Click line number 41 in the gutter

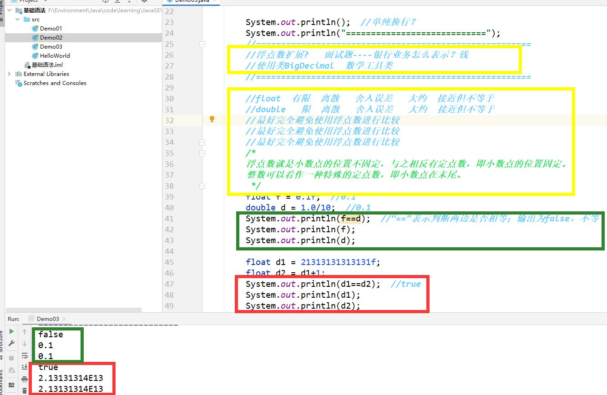pos(169,218)
